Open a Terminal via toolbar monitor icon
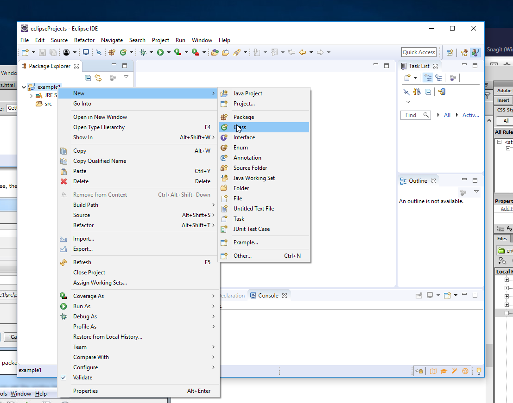Image resolution: width=513 pixels, height=403 pixels. [86, 52]
